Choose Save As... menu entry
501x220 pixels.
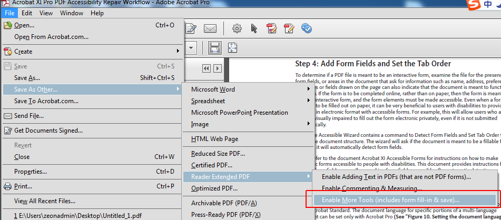click(93, 78)
